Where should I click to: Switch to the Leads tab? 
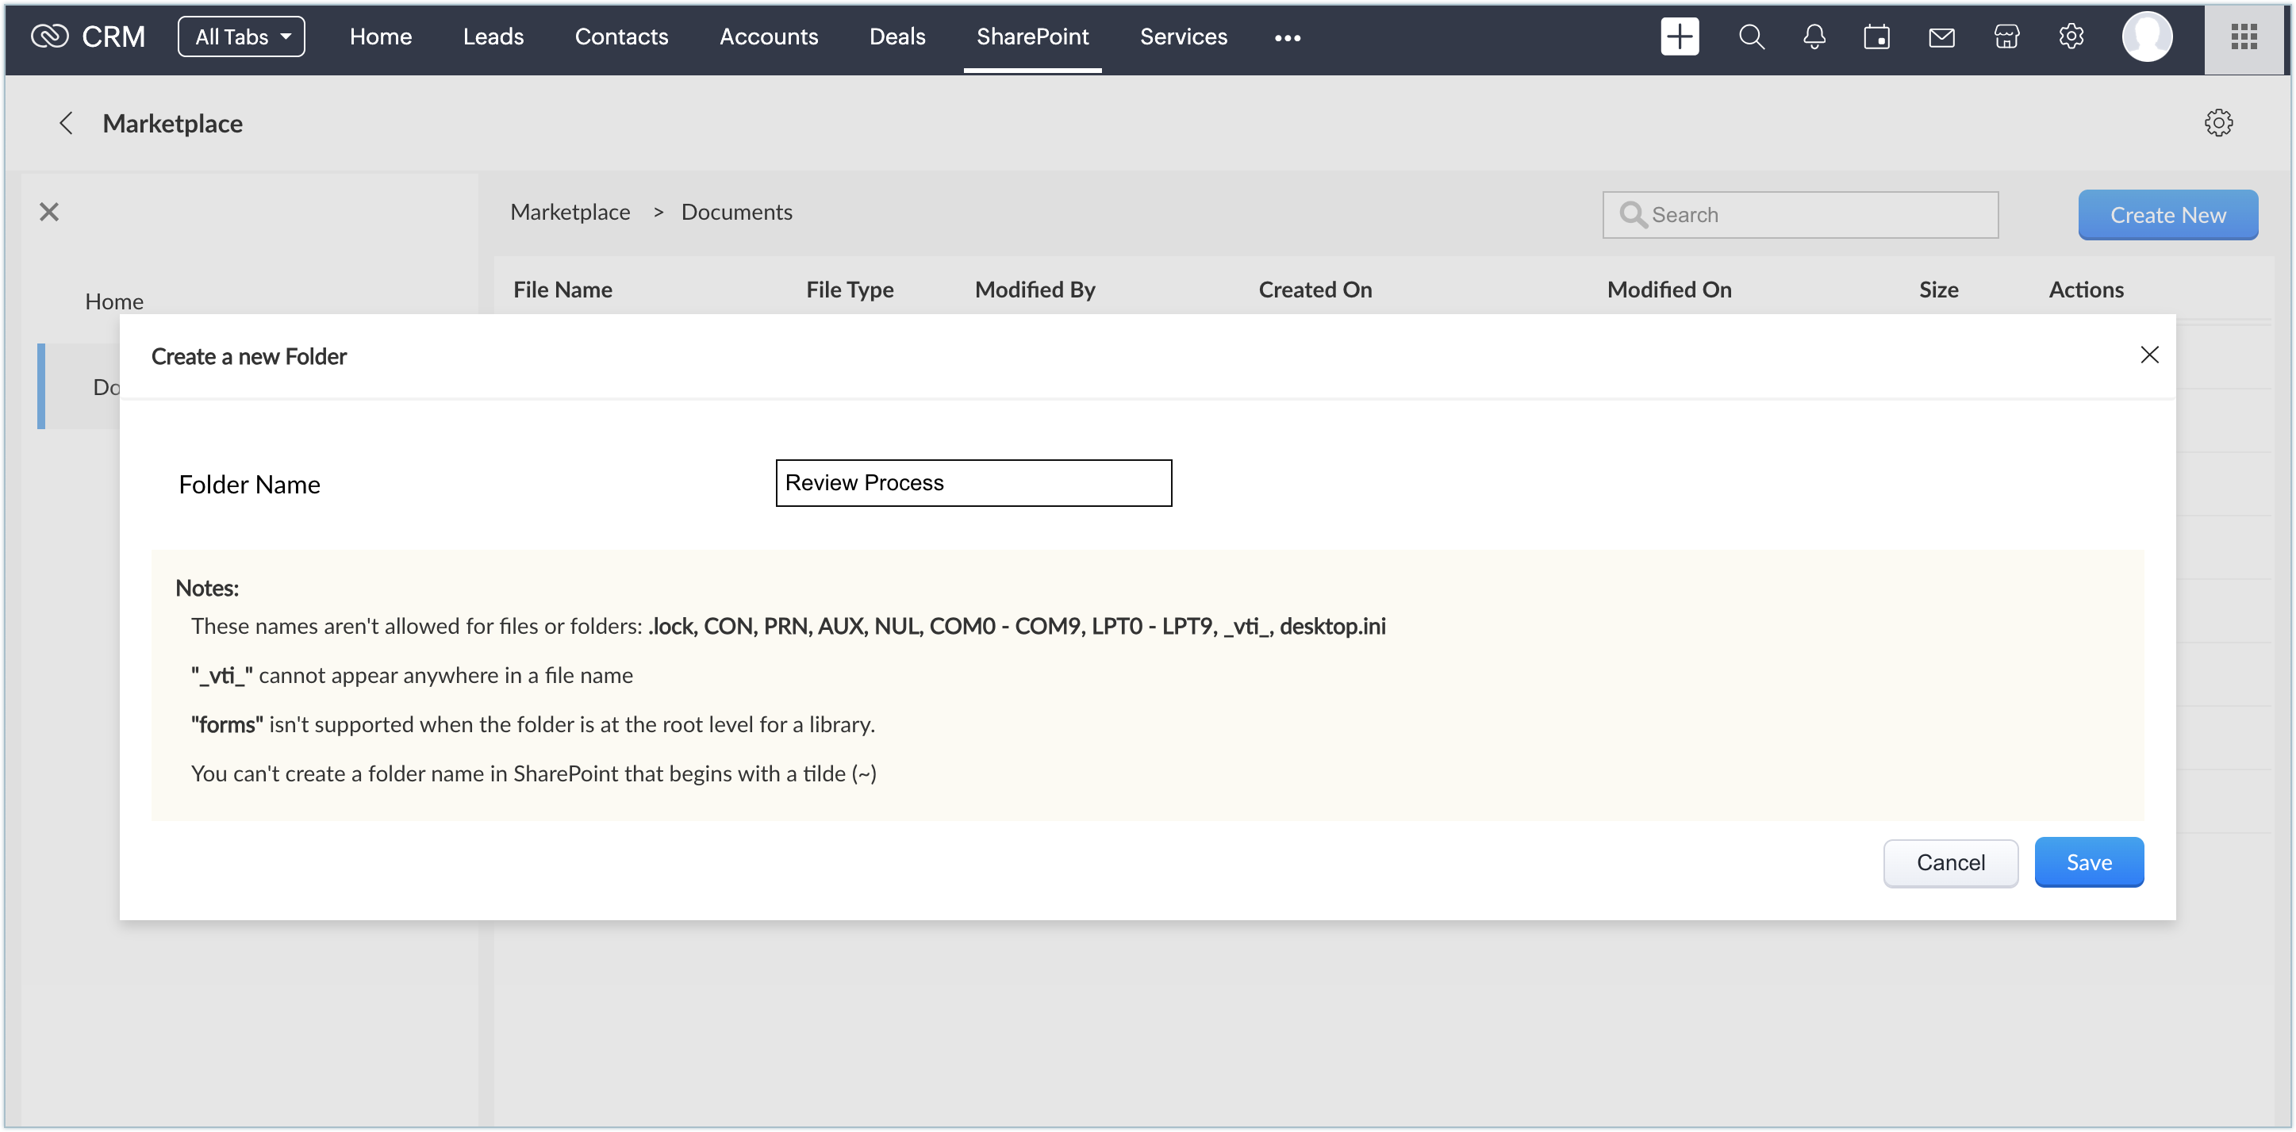coord(493,36)
